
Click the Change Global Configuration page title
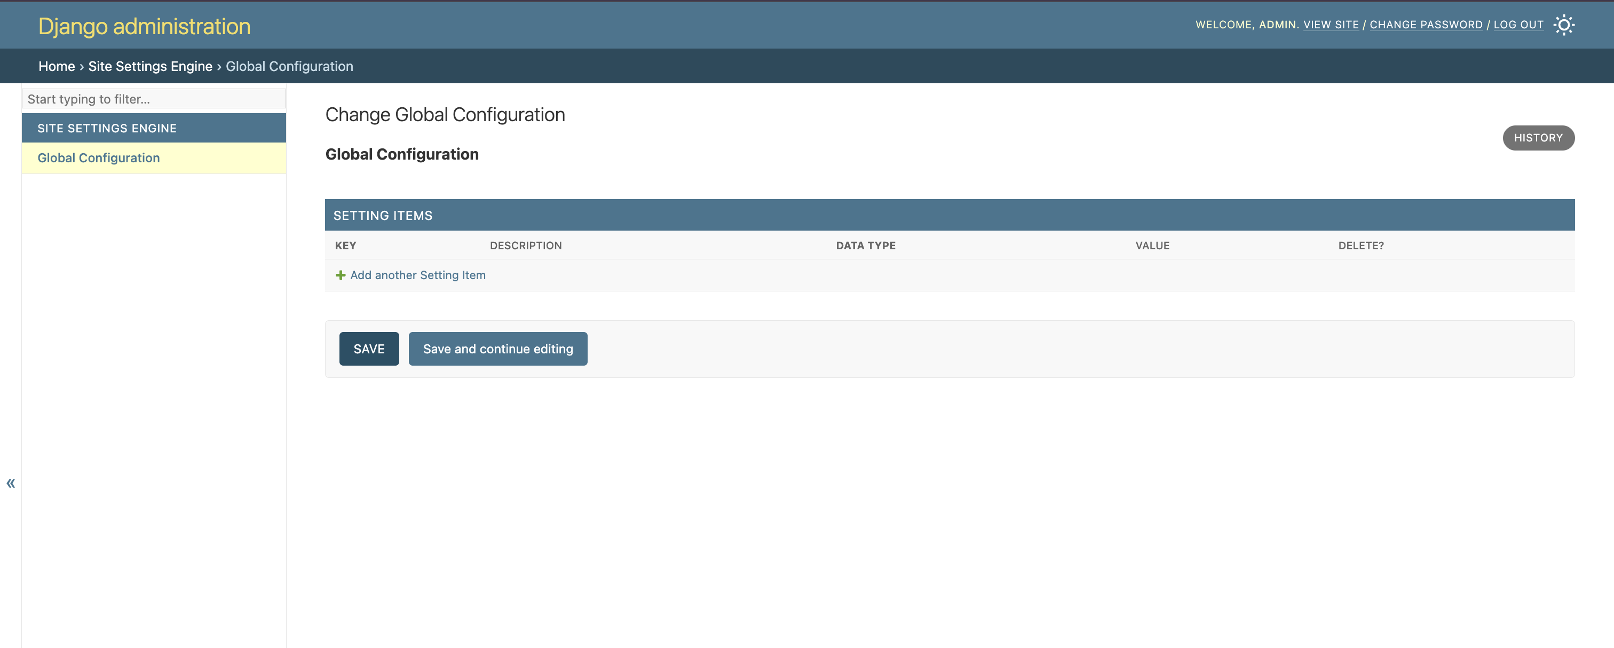tap(445, 115)
